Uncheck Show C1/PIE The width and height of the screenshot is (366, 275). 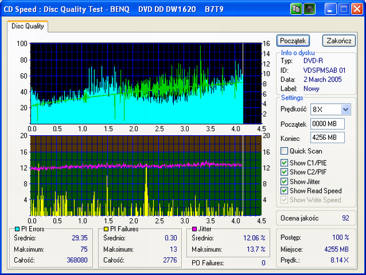[x=284, y=163]
